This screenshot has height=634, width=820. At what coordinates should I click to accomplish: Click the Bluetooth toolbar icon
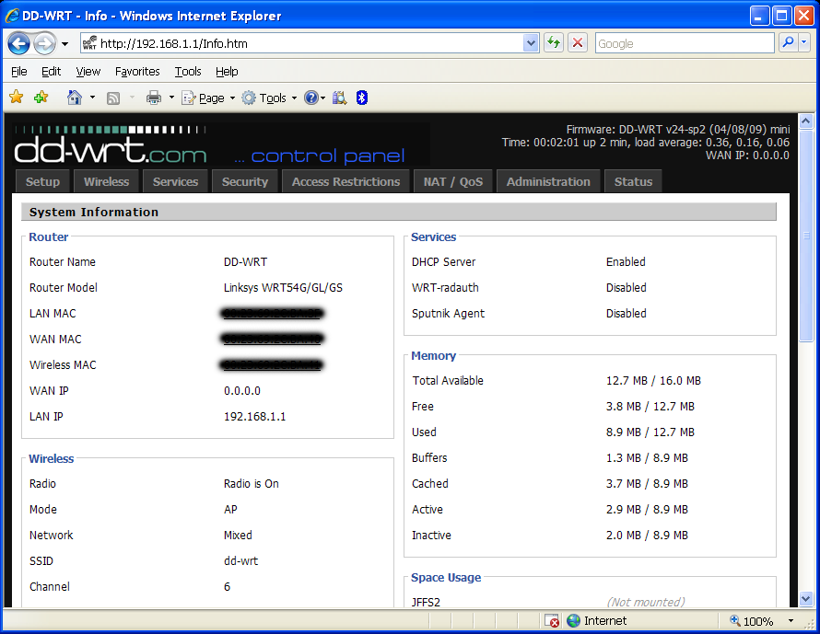point(362,98)
